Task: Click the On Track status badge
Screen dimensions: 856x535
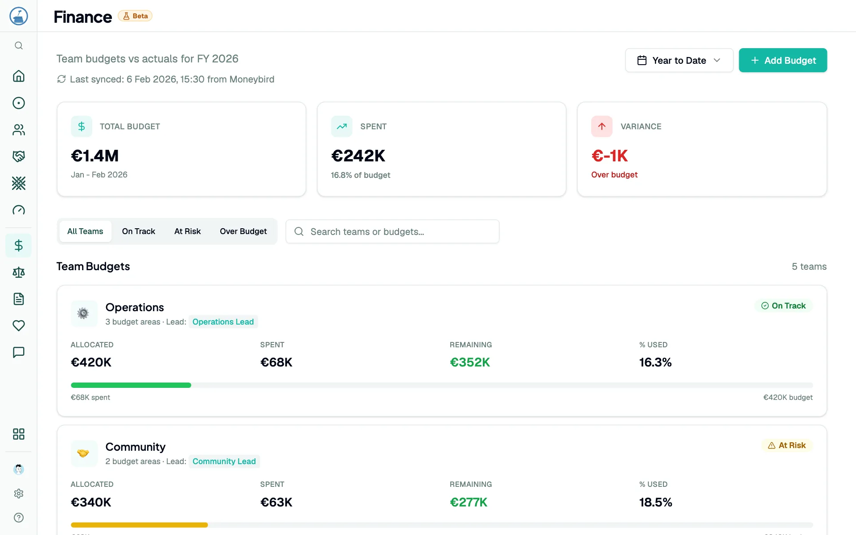Action: pyautogui.click(x=783, y=306)
